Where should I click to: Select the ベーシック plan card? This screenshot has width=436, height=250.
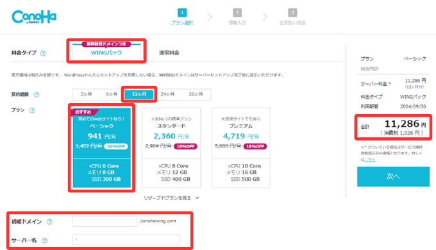pos(102,147)
